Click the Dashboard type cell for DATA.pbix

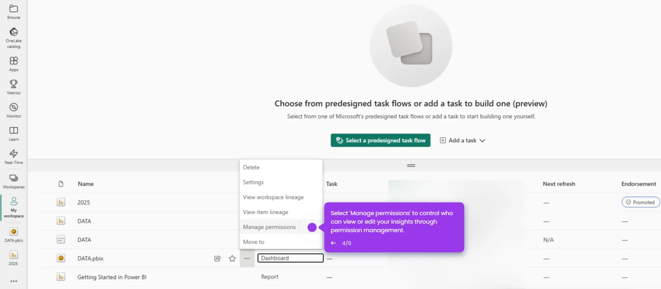290,258
